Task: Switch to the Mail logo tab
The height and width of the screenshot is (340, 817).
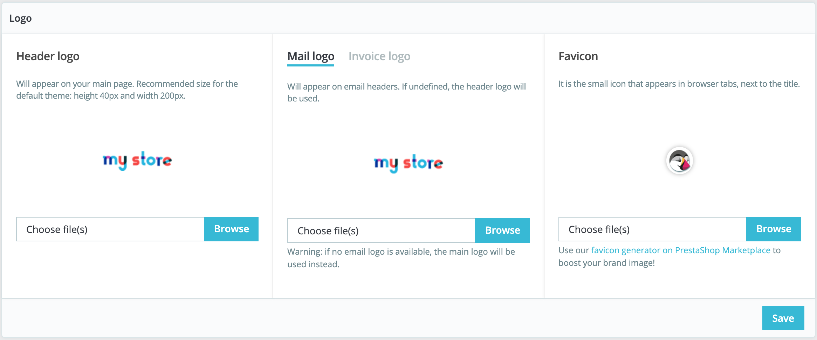Action: point(311,56)
